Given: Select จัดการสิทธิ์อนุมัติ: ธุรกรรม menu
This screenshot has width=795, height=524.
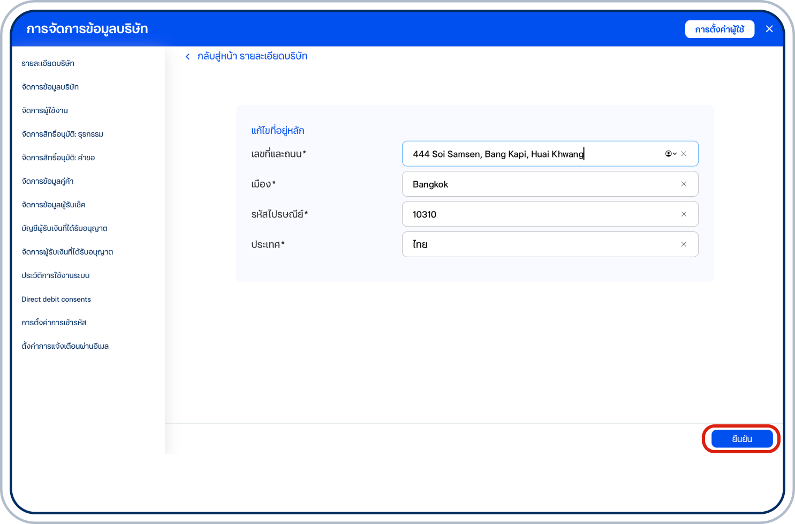Looking at the screenshot, I should [x=62, y=134].
